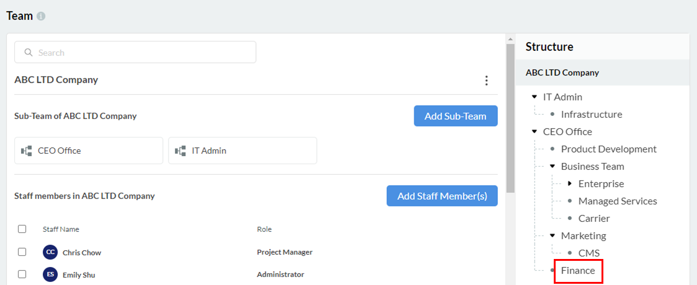Click Emily Shu's ES avatar
The image size is (697, 285).
(50, 274)
